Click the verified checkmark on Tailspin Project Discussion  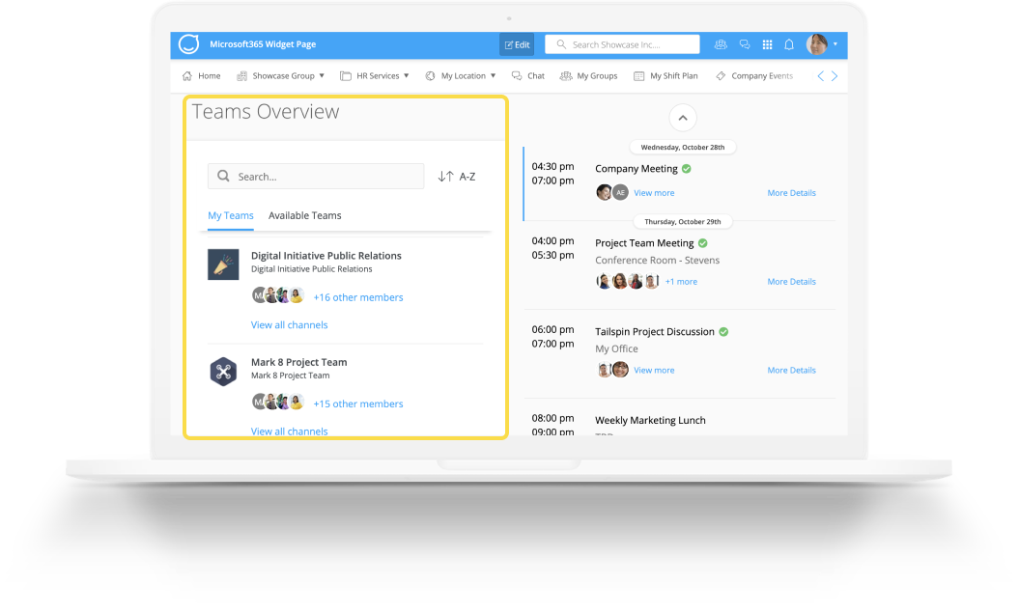722,331
